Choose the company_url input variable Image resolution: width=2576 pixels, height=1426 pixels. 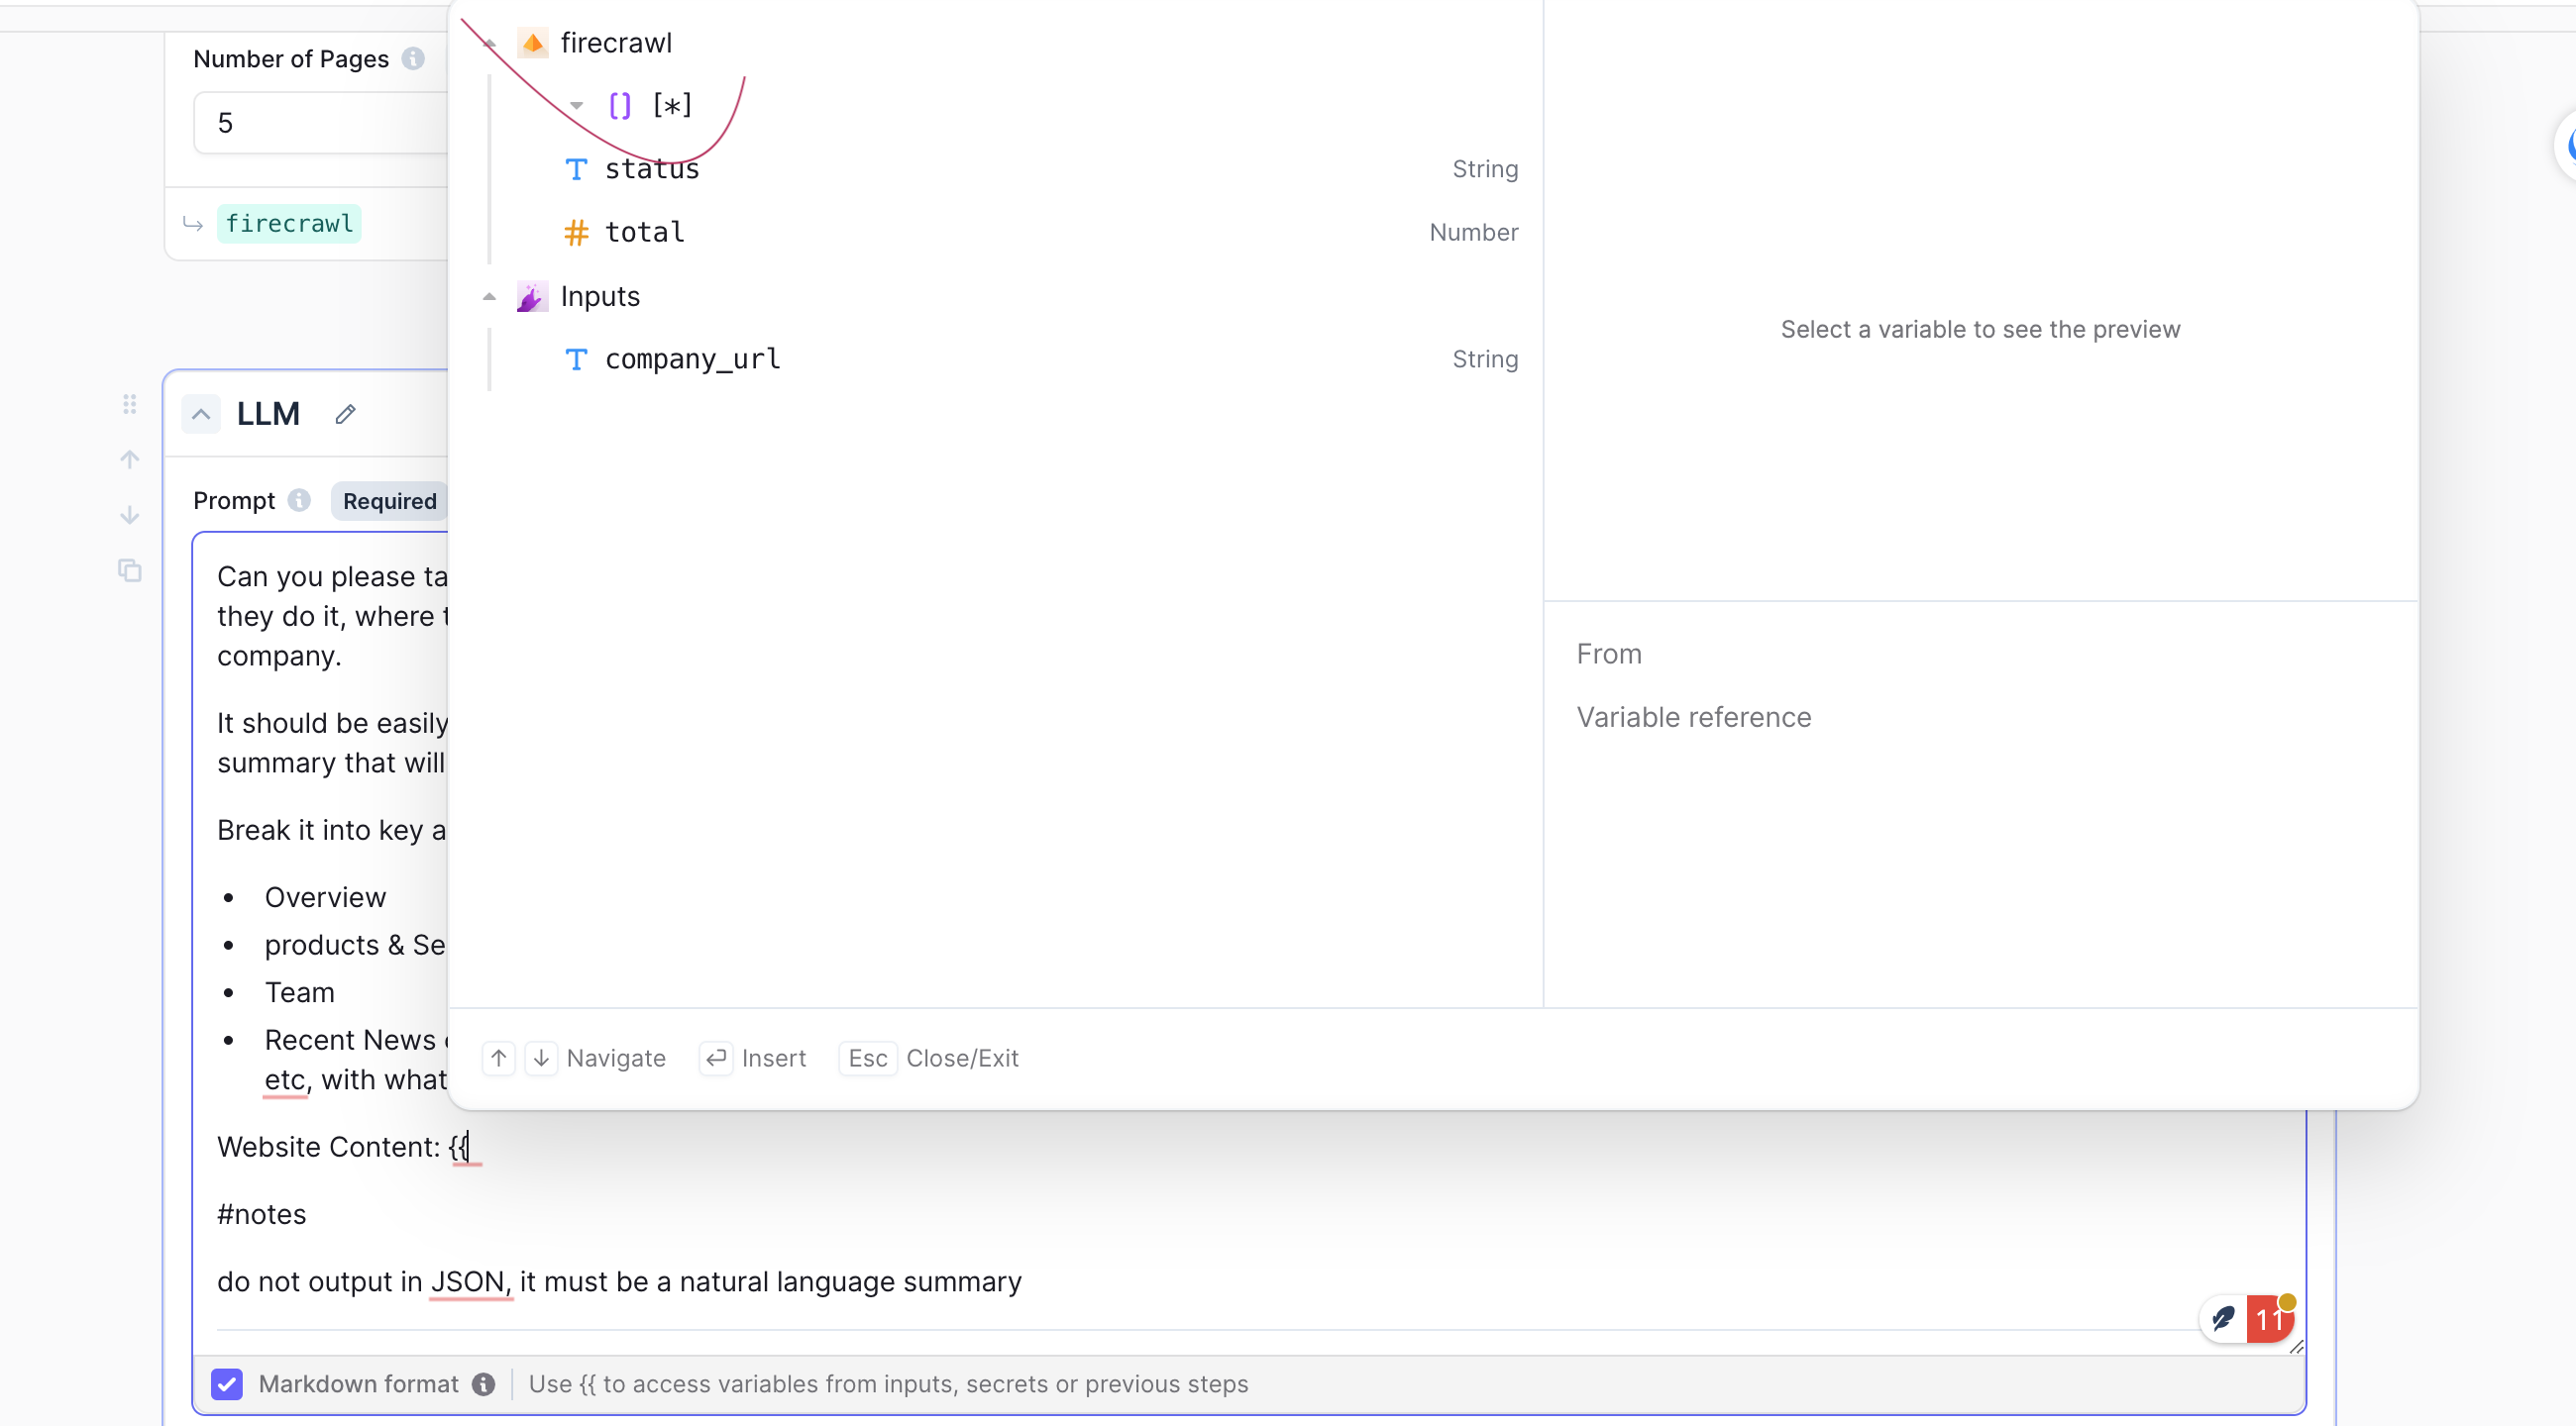coord(692,358)
